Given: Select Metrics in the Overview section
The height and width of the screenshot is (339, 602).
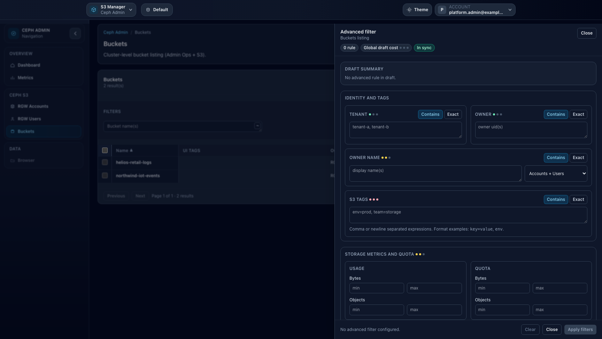Looking at the screenshot, I should coord(25,78).
